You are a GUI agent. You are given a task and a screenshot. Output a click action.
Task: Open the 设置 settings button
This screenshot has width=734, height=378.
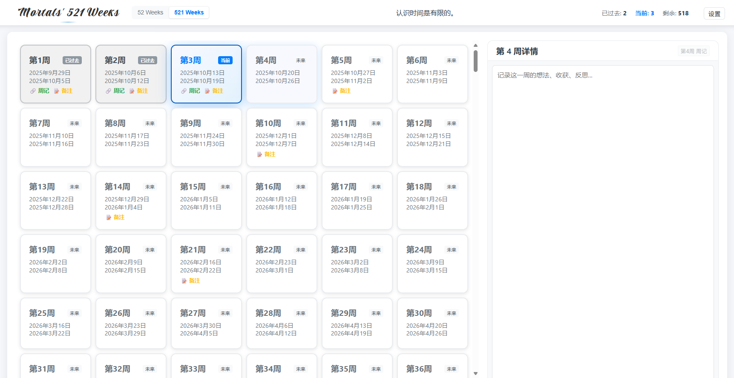[714, 14]
